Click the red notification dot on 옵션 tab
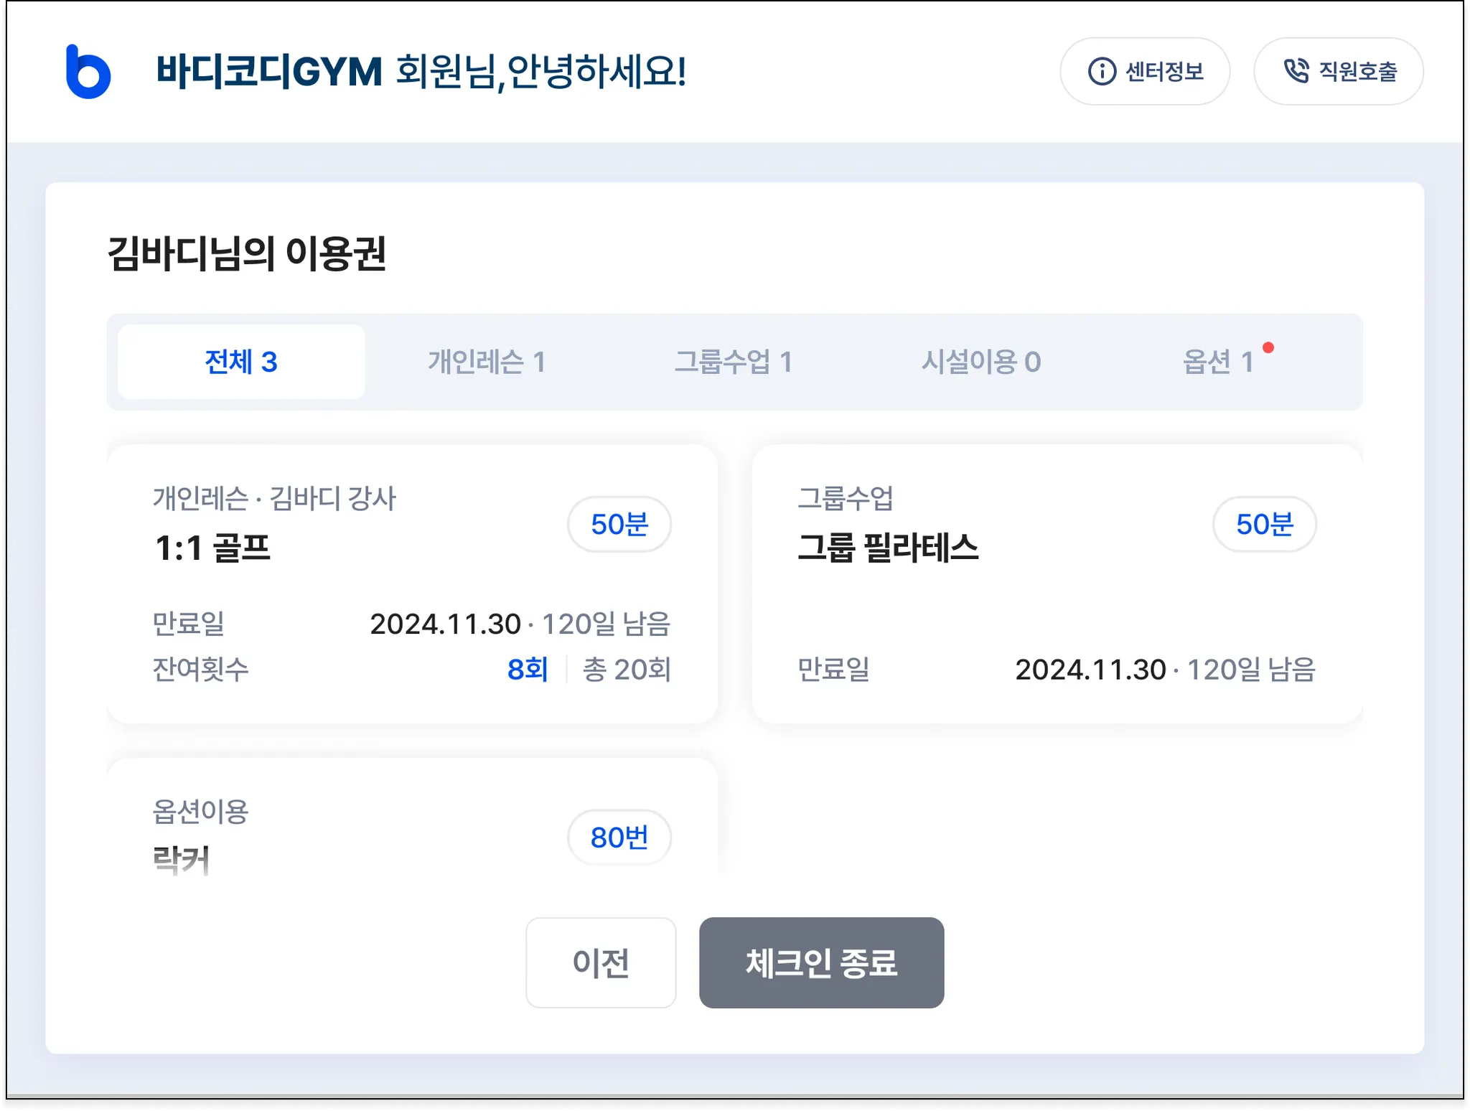This screenshot has width=1470, height=1111. [x=1268, y=348]
